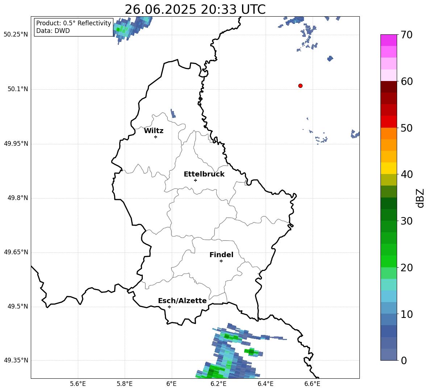
Task: Click the Esch/Alzette station label
Action: click(x=182, y=301)
